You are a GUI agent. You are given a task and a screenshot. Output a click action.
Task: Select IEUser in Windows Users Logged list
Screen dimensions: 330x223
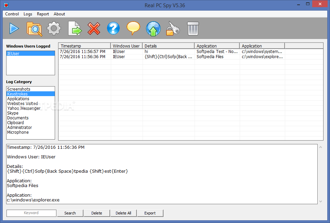tap(30, 53)
